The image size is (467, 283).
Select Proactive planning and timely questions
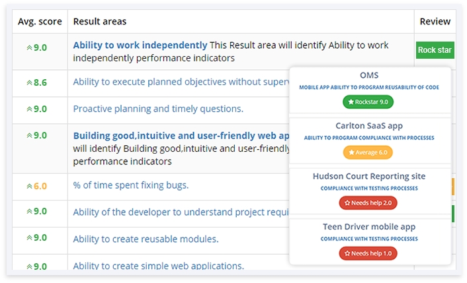tap(158, 109)
